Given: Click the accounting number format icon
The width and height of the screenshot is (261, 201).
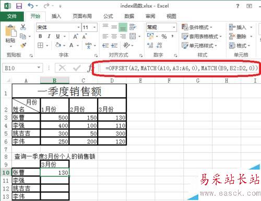Looking at the screenshot, I should 150,36.
